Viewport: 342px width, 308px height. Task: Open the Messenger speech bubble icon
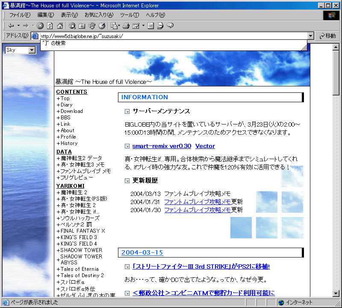pyautogui.click(x=170, y=26)
